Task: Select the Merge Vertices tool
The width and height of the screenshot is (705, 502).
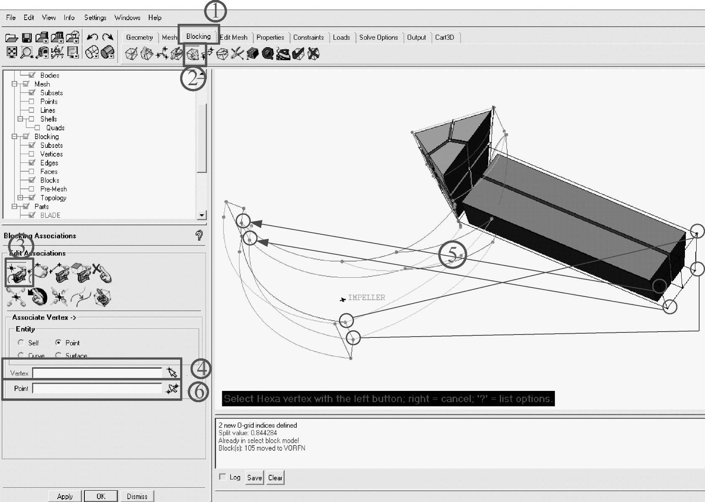Action: 162,54
